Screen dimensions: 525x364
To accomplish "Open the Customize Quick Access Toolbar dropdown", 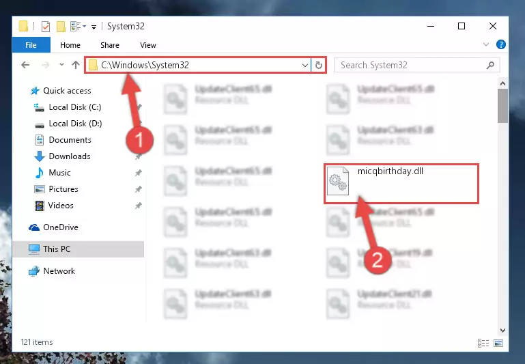I will (94, 27).
